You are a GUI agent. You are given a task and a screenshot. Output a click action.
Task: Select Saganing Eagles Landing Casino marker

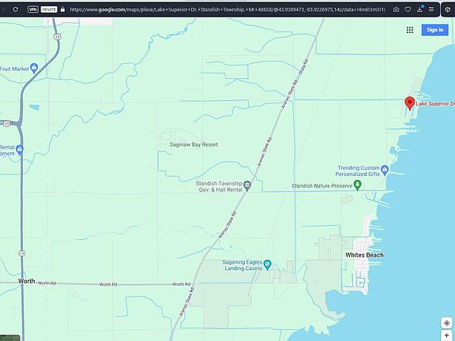[x=267, y=264]
